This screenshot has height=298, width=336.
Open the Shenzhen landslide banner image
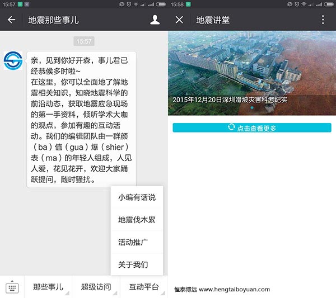(252, 73)
